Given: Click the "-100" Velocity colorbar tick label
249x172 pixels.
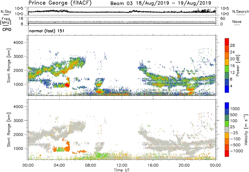Looking at the screenshot, I should 235,139.
